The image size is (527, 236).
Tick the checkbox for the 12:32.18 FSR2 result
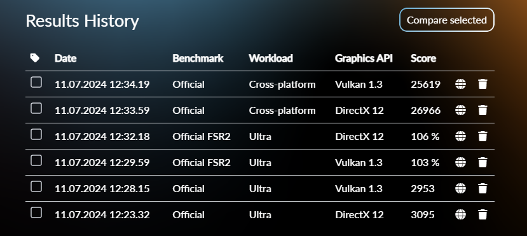36,134
